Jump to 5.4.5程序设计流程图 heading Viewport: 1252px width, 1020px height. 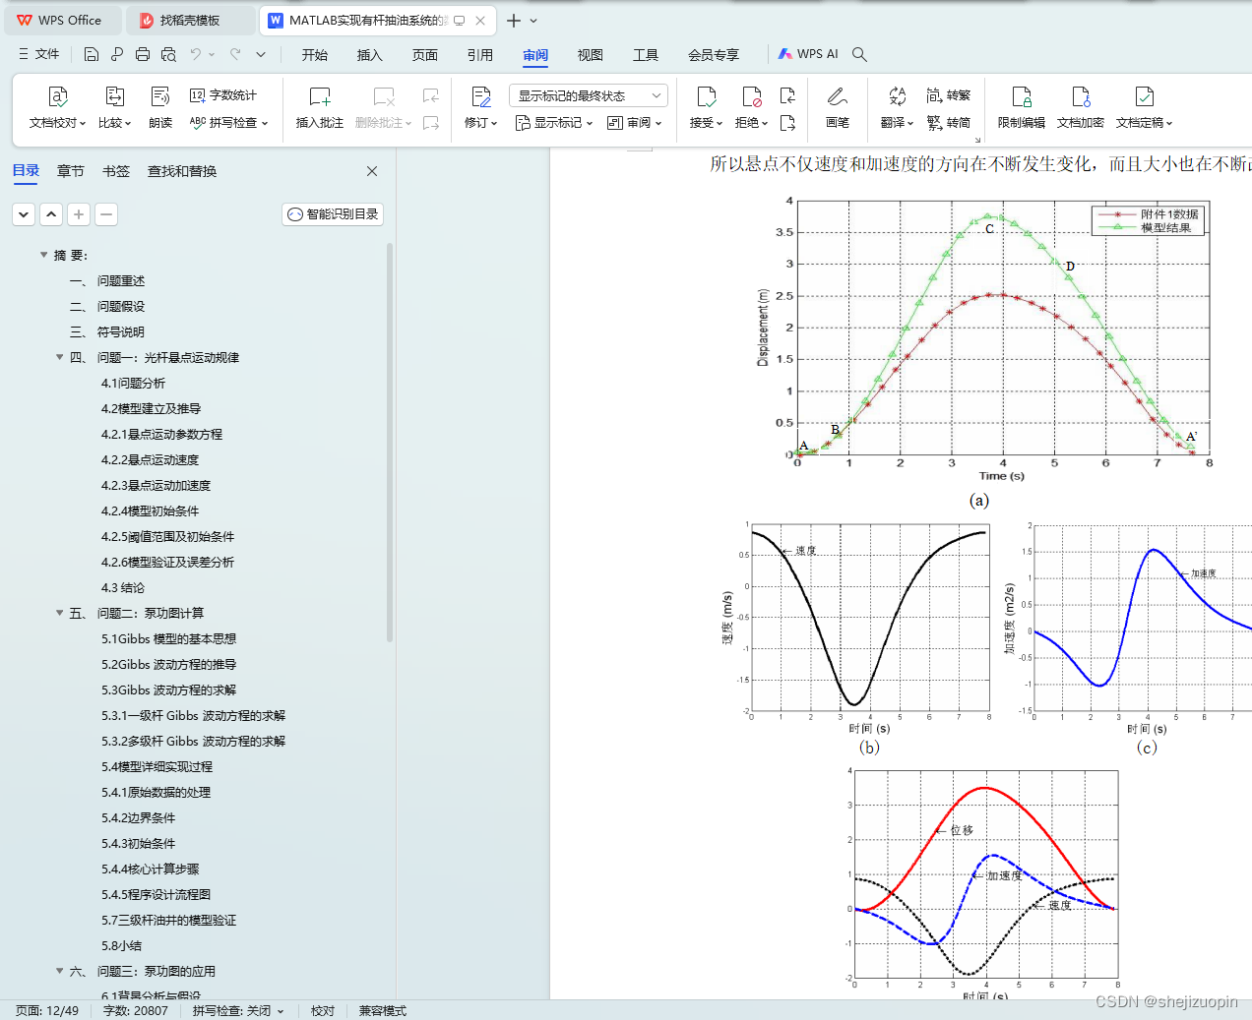156,894
